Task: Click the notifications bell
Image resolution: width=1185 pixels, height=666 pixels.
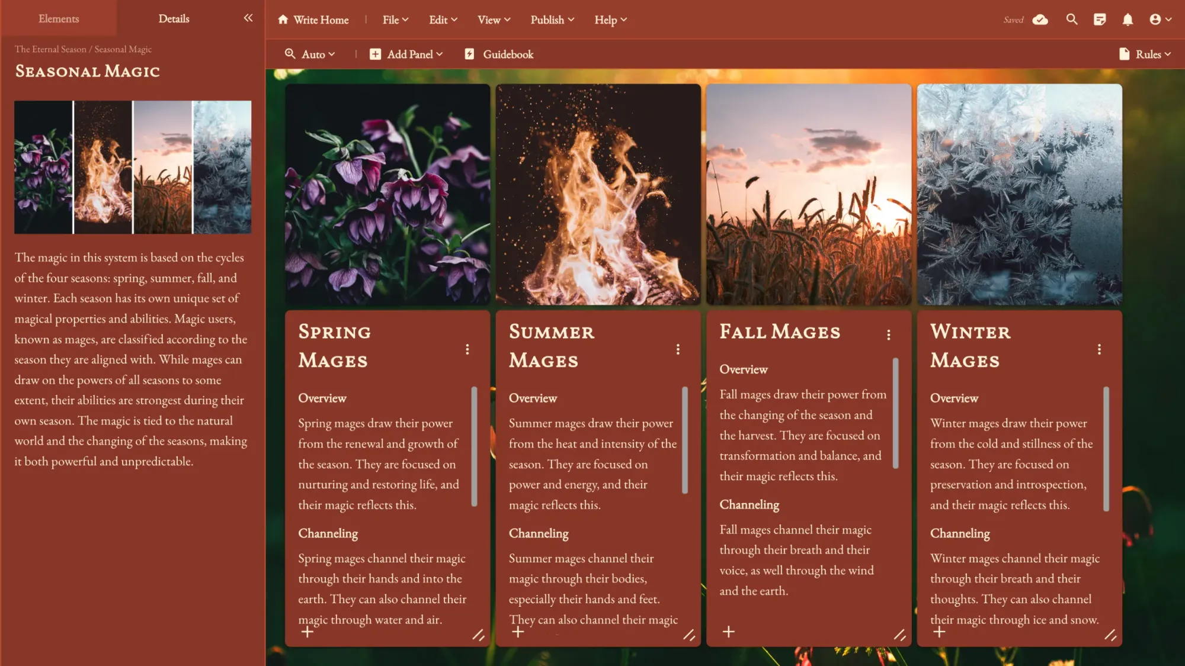Action: click(1128, 19)
